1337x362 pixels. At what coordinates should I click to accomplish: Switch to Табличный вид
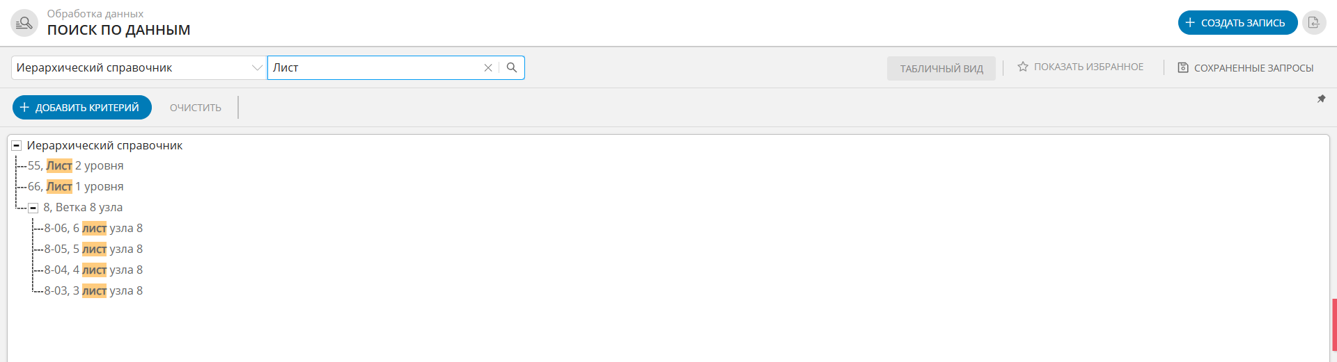[x=941, y=68]
